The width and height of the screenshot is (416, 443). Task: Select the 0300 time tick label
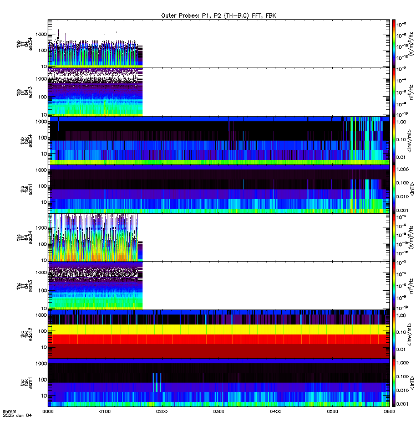[x=219, y=411]
